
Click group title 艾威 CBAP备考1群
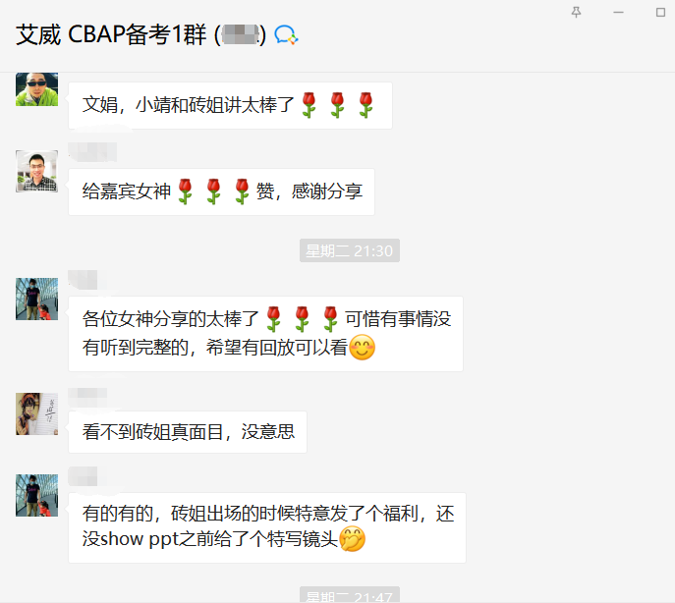(x=111, y=34)
